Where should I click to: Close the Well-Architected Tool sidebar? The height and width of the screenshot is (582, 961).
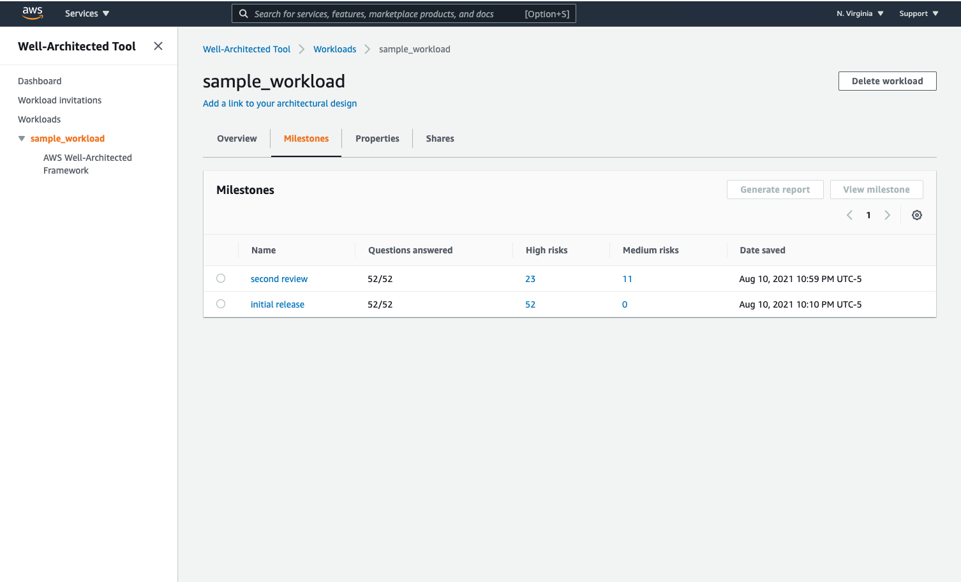[158, 46]
